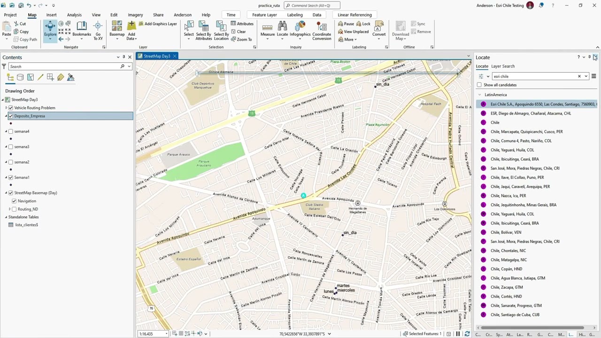Enable the semana3 layer
601x338 pixels.
[x=11, y=147]
